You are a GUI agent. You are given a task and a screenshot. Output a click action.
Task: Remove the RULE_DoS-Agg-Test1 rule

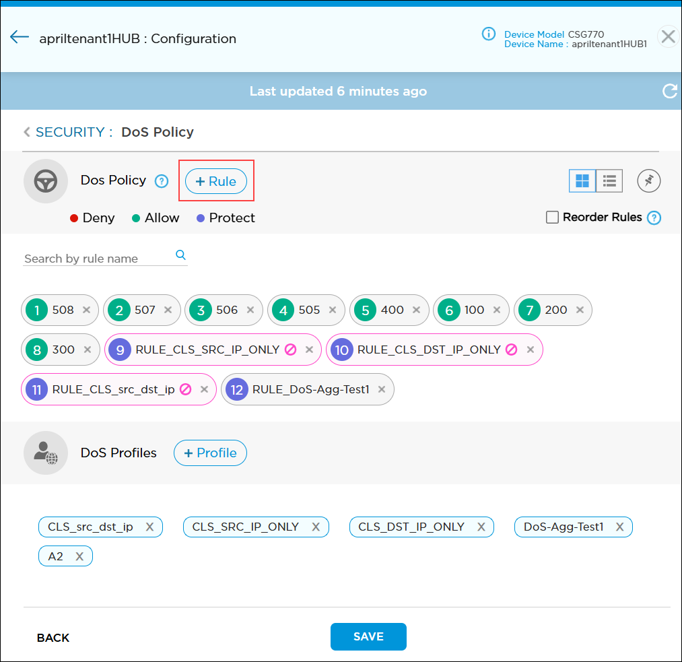tap(382, 389)
